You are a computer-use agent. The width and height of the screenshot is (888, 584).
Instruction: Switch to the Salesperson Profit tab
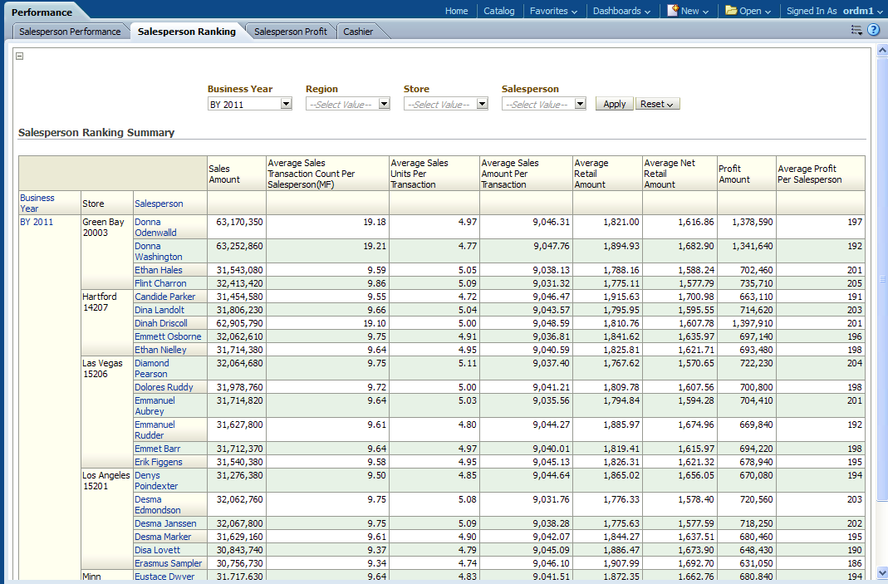(290, 32)
